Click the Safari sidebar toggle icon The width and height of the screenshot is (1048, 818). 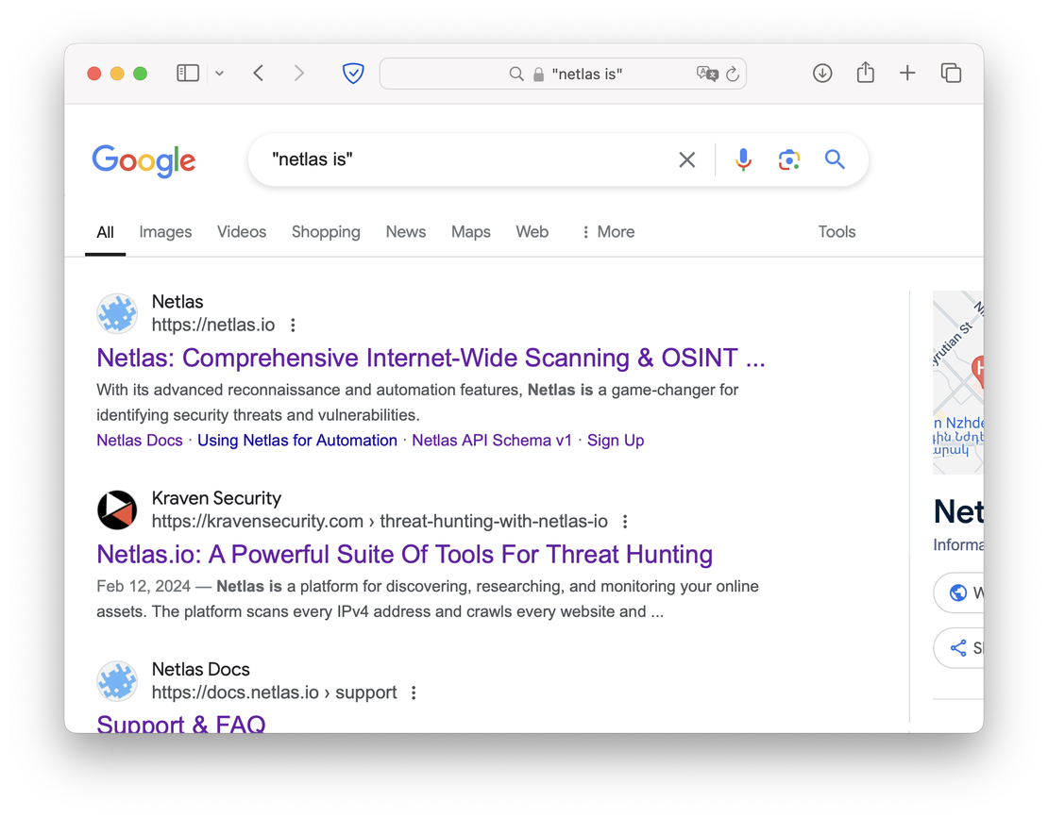tap(188, 74)
